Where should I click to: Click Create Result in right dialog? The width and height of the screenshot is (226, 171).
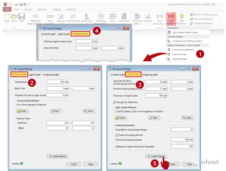pyautogui.click(x=156, y=156)
